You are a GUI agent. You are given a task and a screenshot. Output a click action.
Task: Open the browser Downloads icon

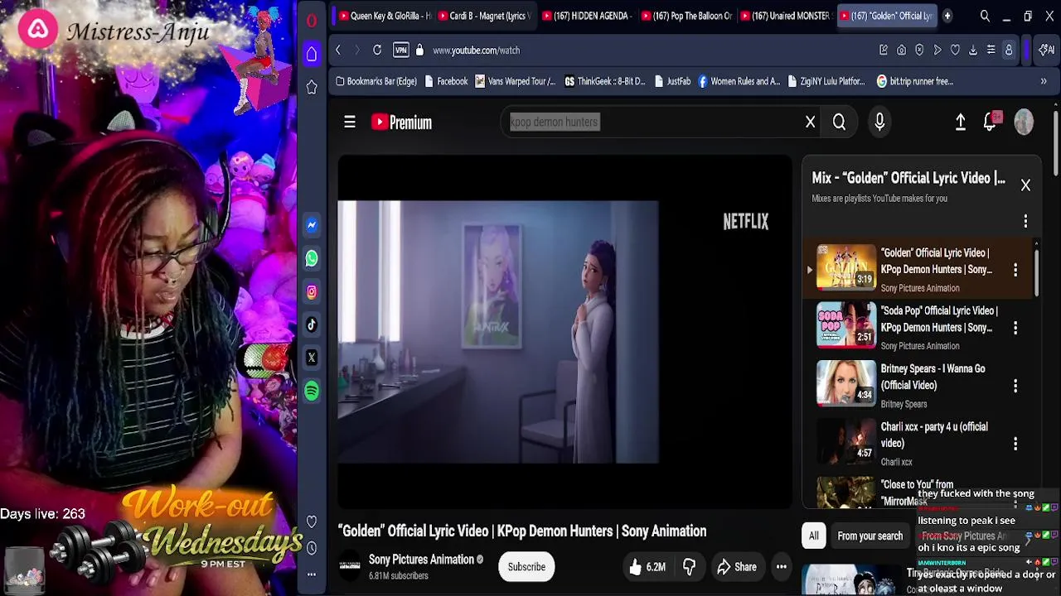click(x=973, y=50)
